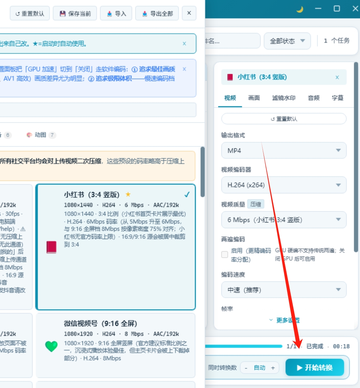
Task: Click the chevron icon beside 更多设置
Action: [x=271, y=320]
